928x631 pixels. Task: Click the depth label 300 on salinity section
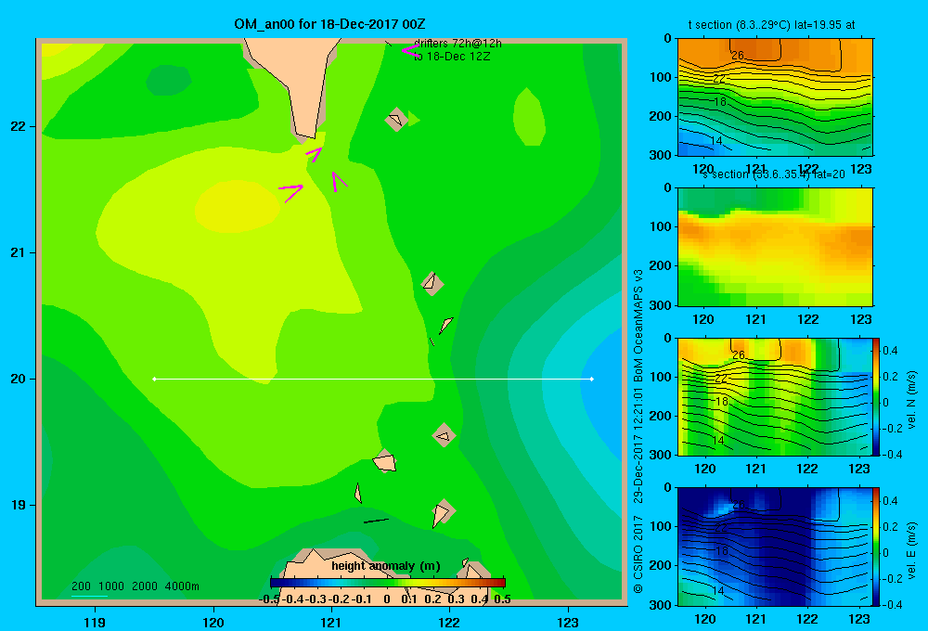(x=659, y=305)
